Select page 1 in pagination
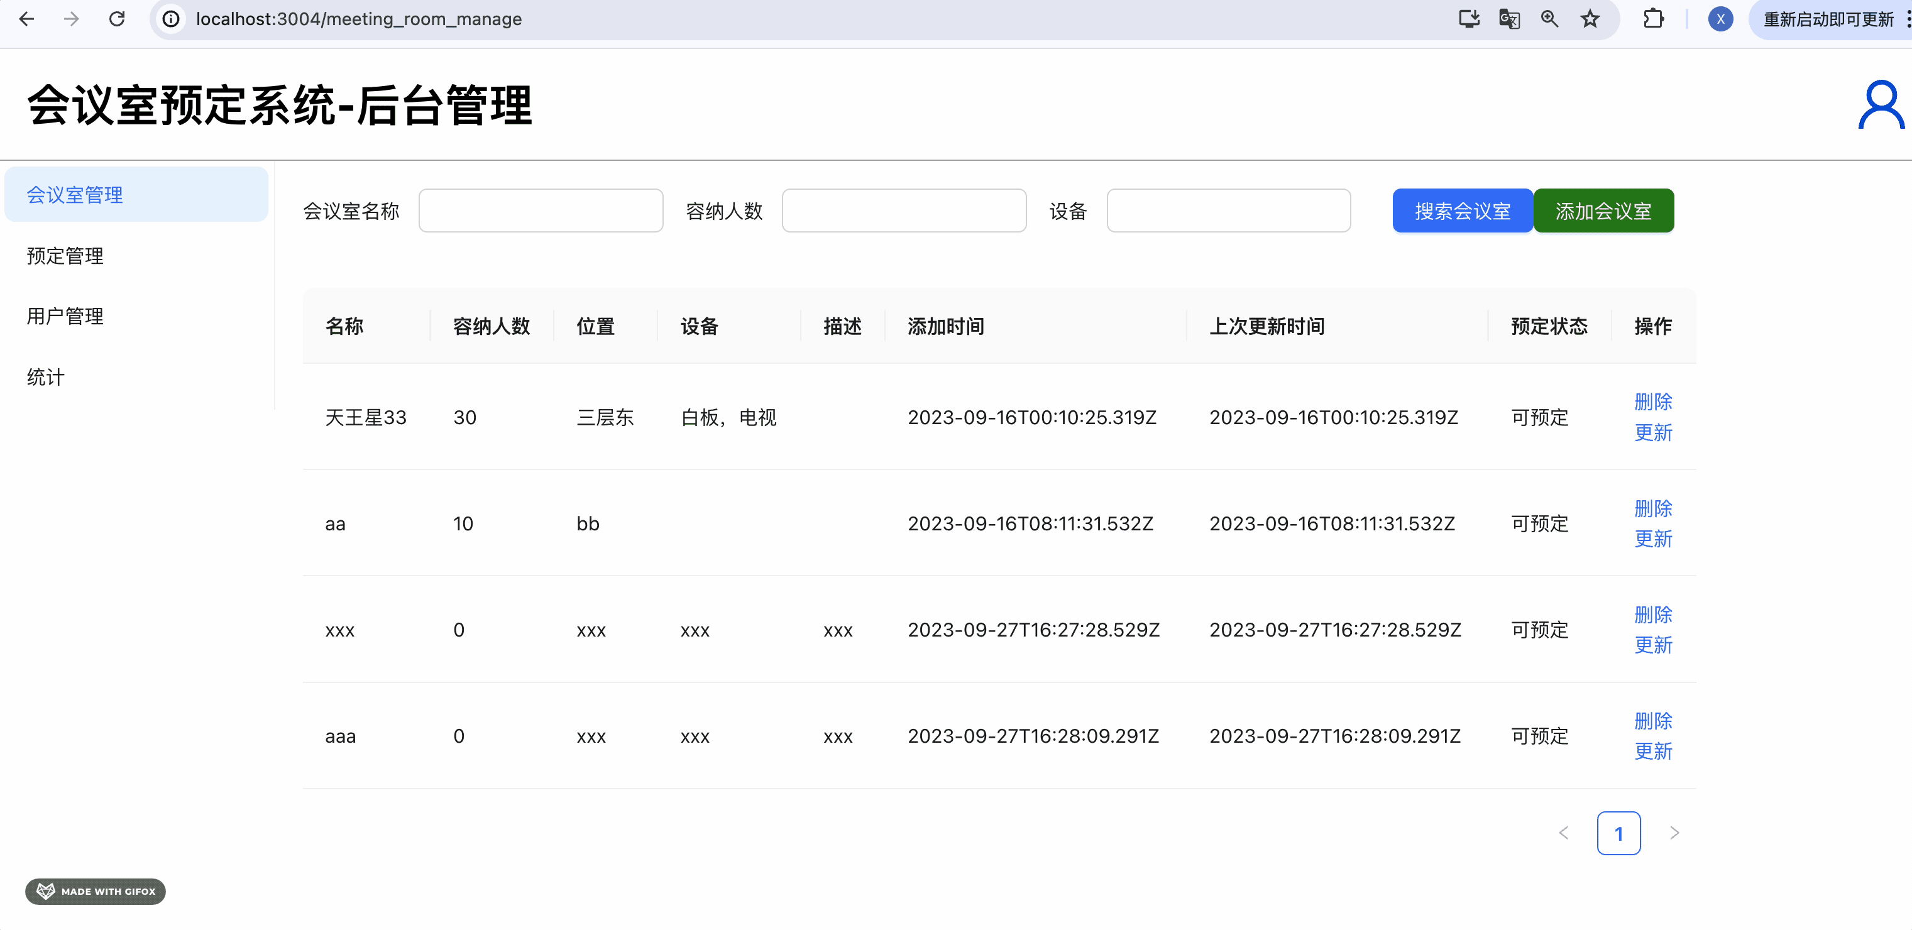Image resolution: width=1912 pixels, height=930 pixels. point(1618,833)
